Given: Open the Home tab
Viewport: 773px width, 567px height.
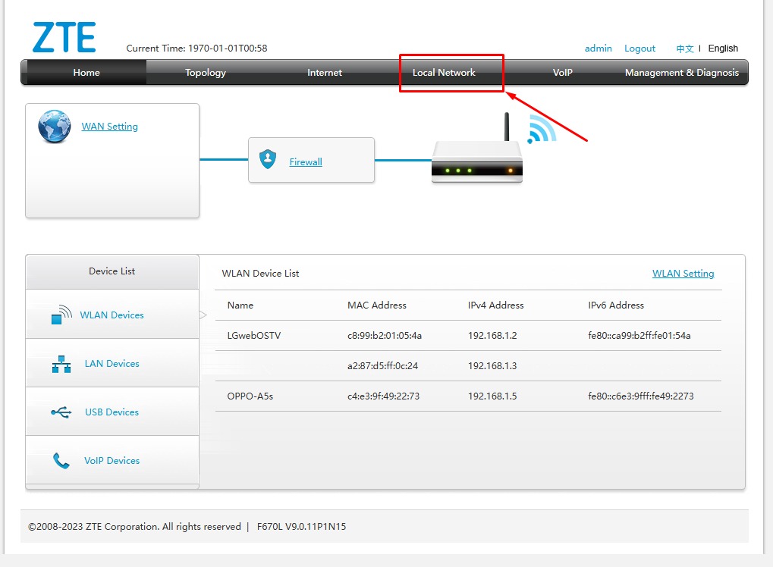Looking at the screenshot, I should pyautogui.click(x=86, y=73).
